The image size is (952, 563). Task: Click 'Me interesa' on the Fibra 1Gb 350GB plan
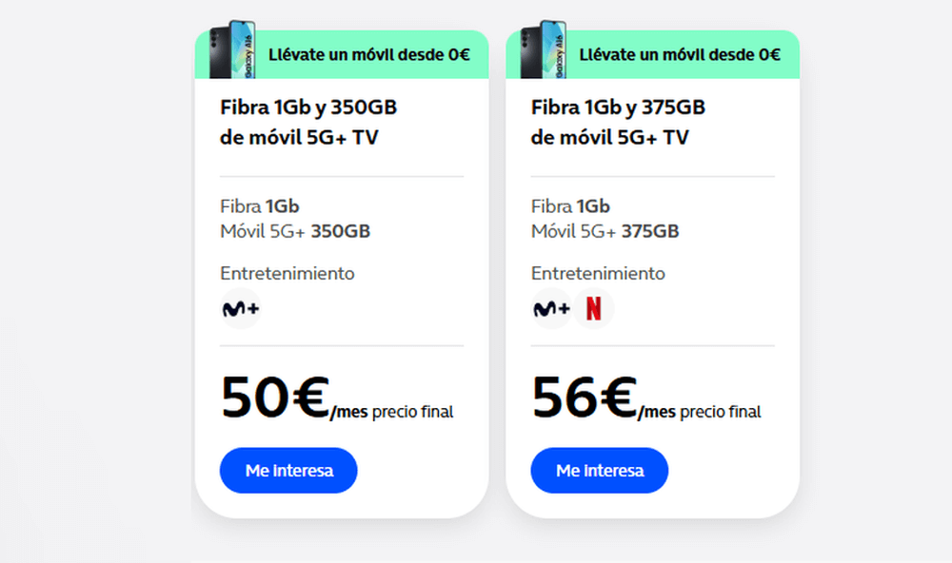click(288, 470)
